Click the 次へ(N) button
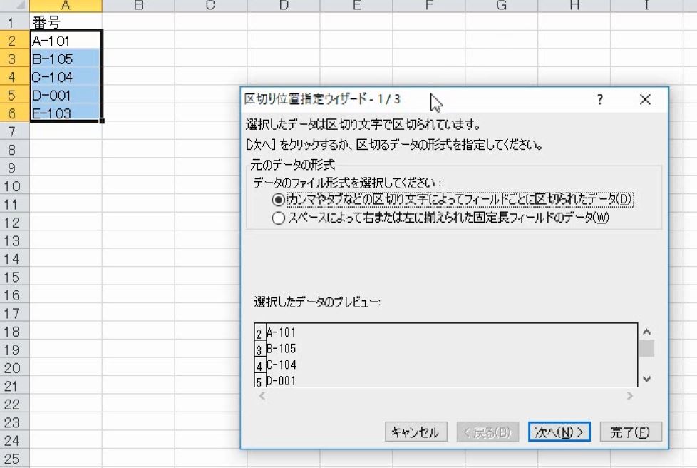 [x=559, y=431]
